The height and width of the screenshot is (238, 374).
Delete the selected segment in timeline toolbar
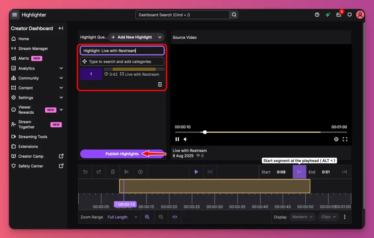(x=112, y=172)
